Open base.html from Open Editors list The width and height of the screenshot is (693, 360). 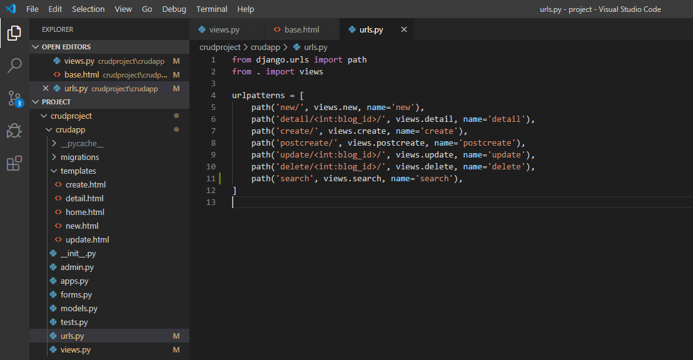[109, 74]
